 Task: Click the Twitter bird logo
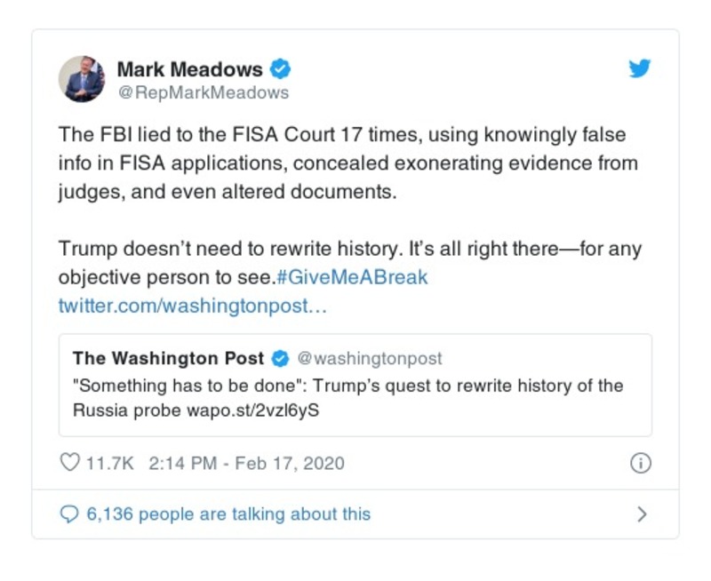click(x=640, y=69)
